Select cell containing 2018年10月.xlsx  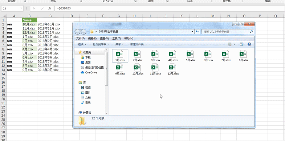pos(50,24)
